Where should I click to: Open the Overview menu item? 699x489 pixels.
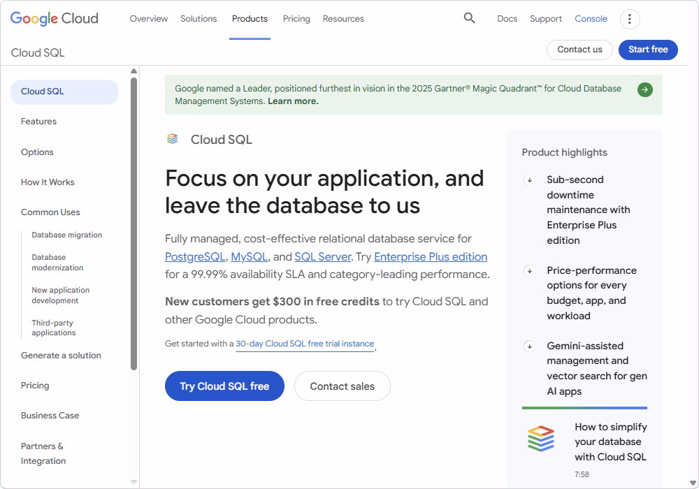coord(148,19)
